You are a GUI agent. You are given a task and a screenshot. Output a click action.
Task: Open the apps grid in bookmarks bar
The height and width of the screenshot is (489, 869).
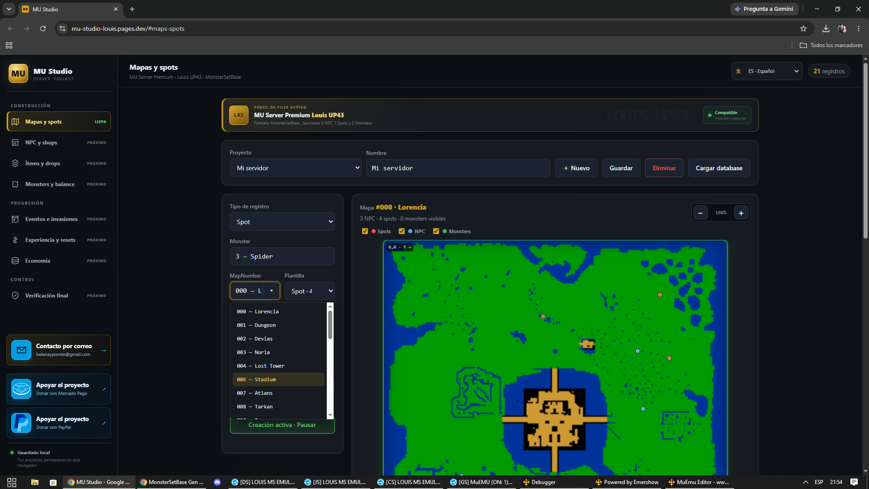click(9, 45)
